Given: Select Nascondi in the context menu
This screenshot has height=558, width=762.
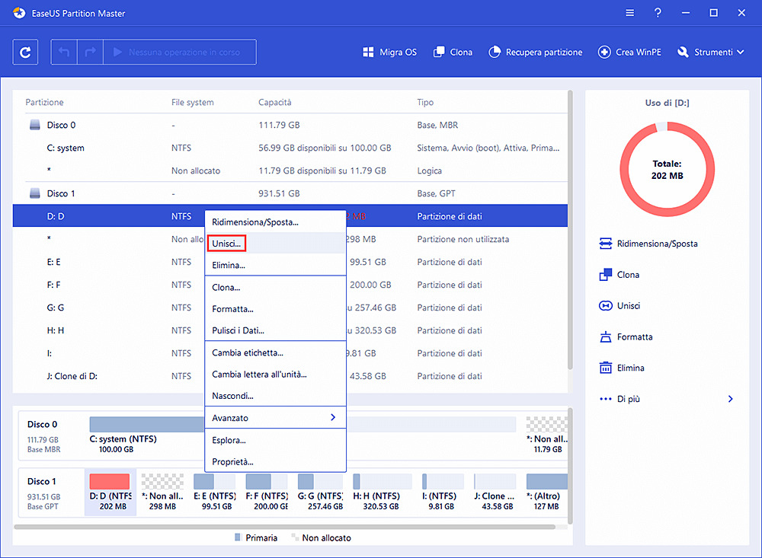Looking at the screenshot, I should (x=232, y=395).
